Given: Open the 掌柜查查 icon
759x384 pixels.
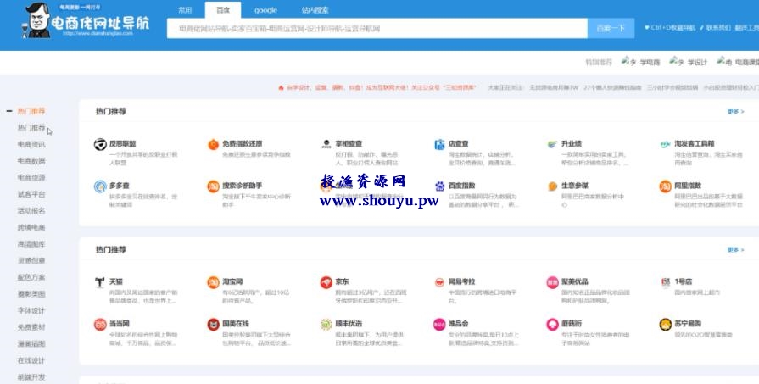Looking at the screenshot, I should pyautogui.click(x=326, y=144).
